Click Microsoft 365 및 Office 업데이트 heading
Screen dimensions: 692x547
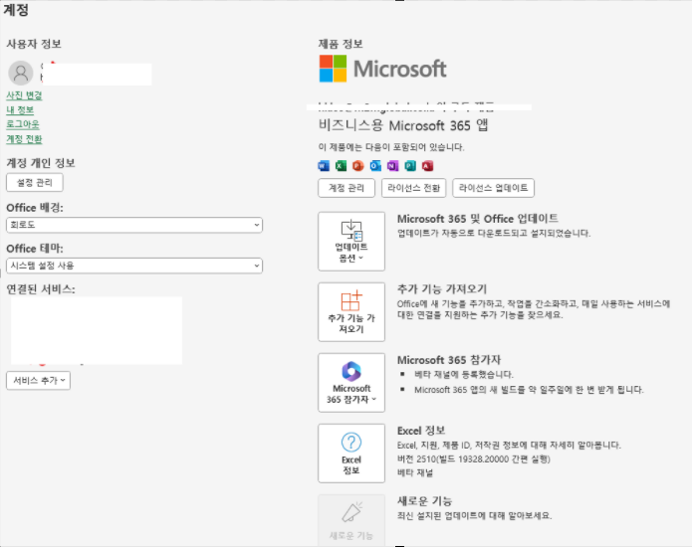coord(478,219)
